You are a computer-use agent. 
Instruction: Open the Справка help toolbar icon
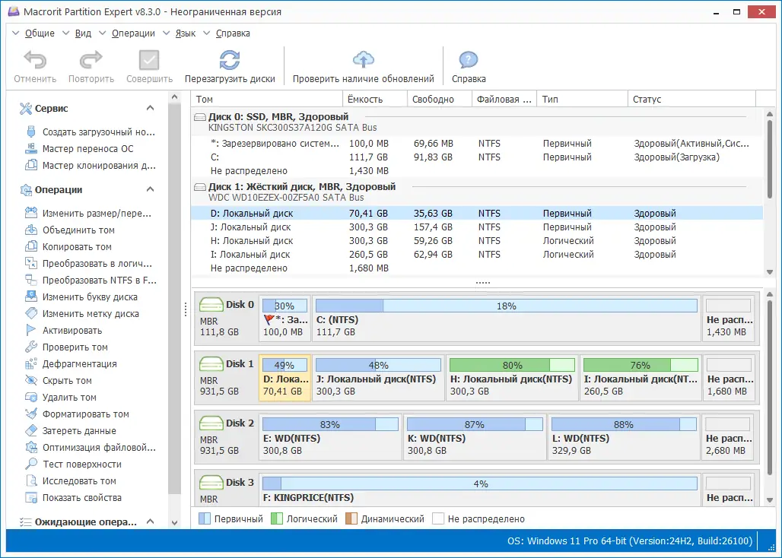[x=469, y=61]
